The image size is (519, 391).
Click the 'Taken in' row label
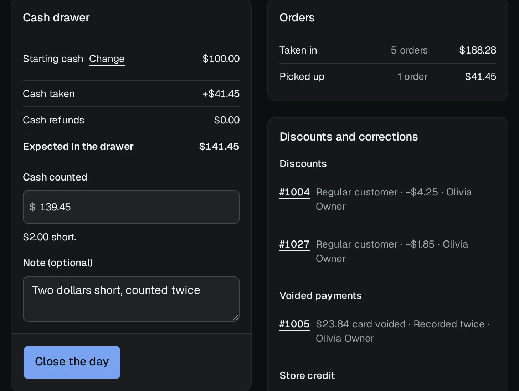click(298, 50)
